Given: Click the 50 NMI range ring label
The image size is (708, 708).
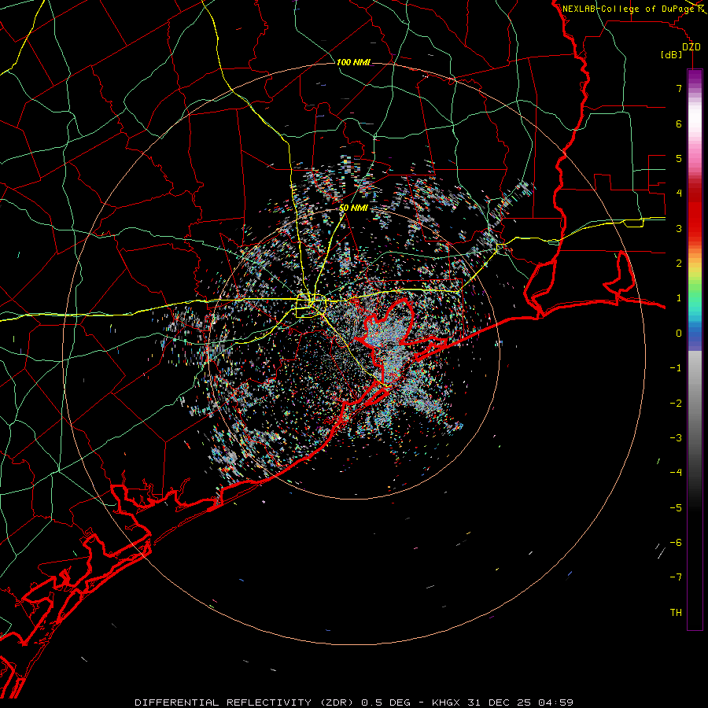Looking at the screenshot, I should [x=353, y=208].
